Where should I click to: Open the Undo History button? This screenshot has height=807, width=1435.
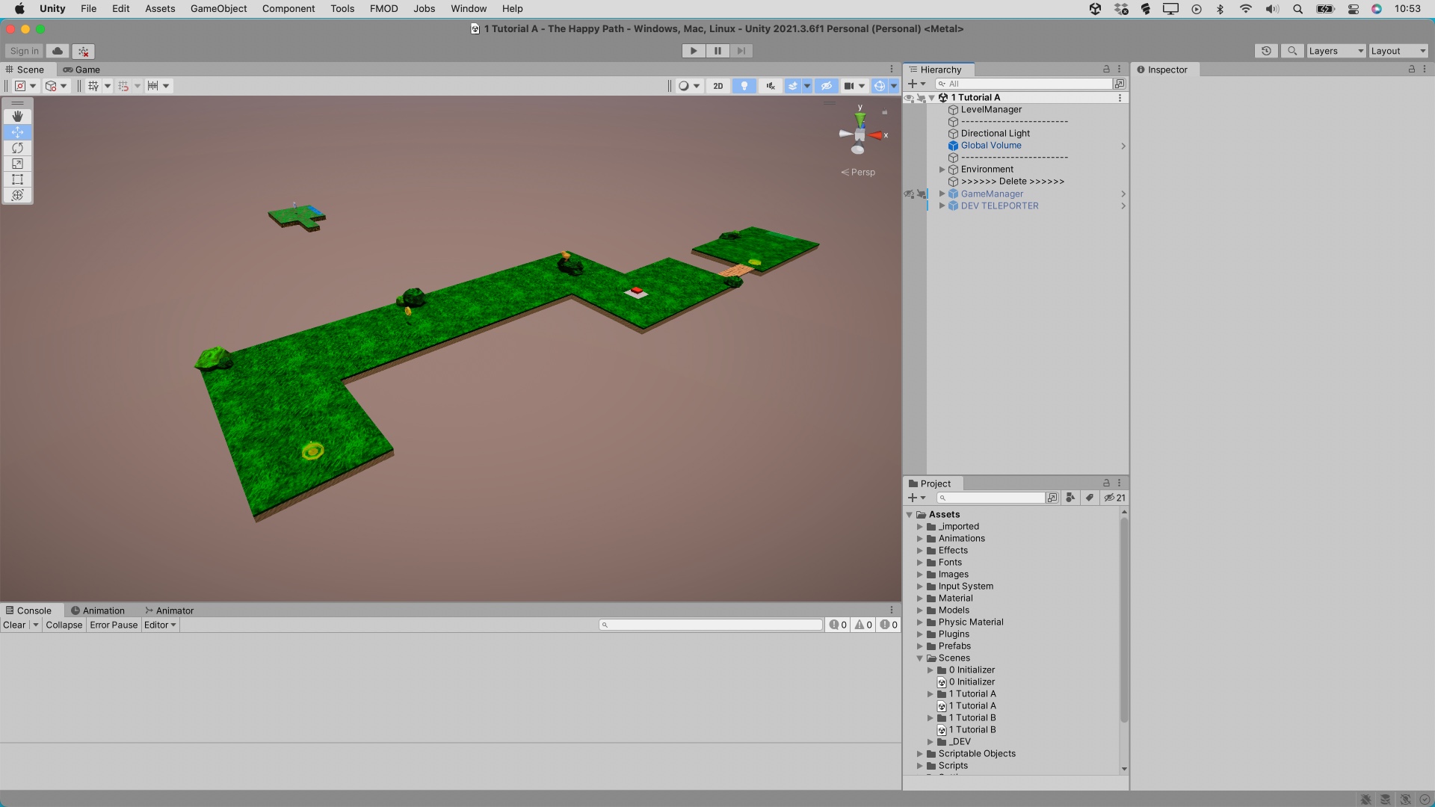(1266, 51)
